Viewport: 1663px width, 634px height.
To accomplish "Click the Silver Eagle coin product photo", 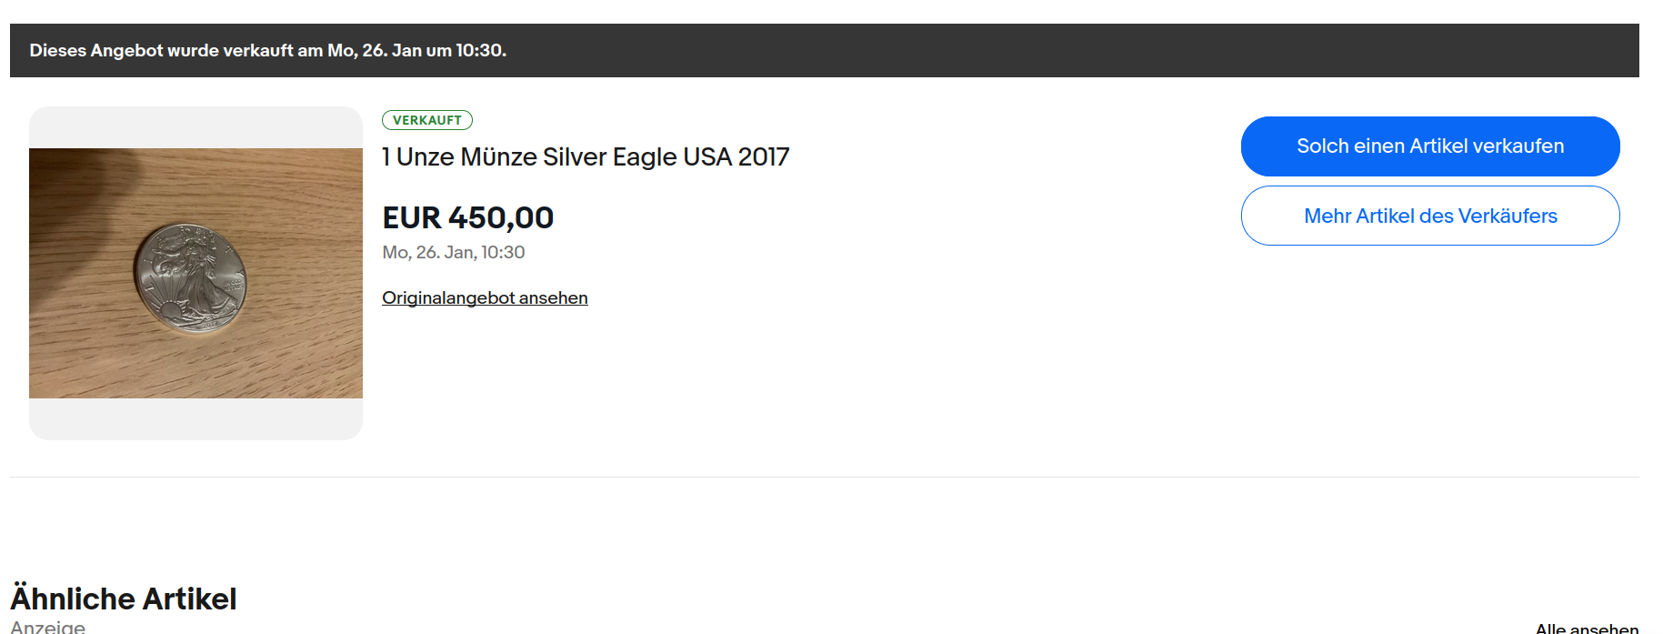I will 195,273.
